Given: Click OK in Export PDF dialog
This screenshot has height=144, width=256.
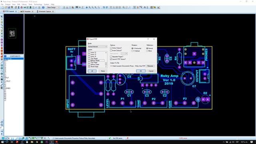Looking at the screenshot, I should click(141, 71).
